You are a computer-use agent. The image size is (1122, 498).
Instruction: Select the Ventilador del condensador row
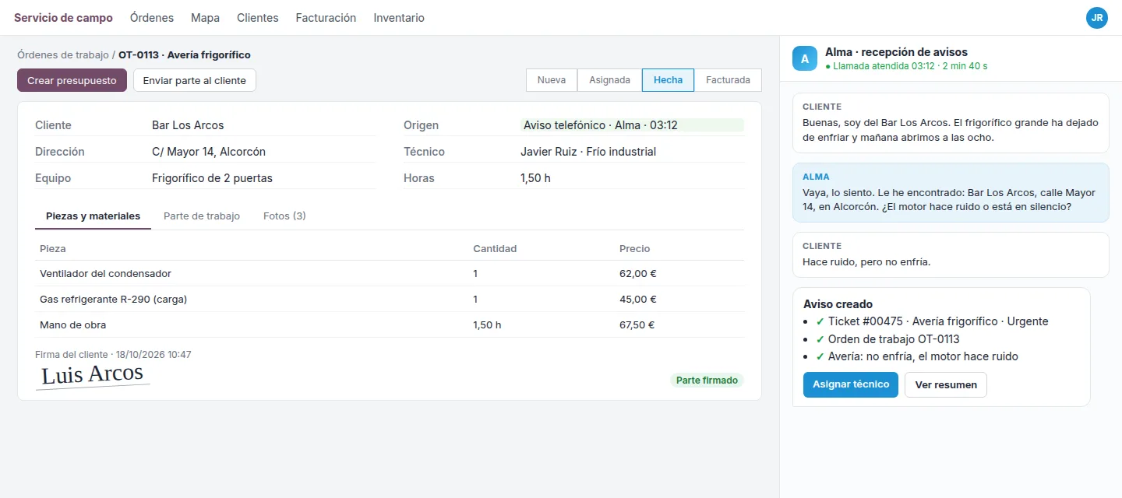coord(390,274)
